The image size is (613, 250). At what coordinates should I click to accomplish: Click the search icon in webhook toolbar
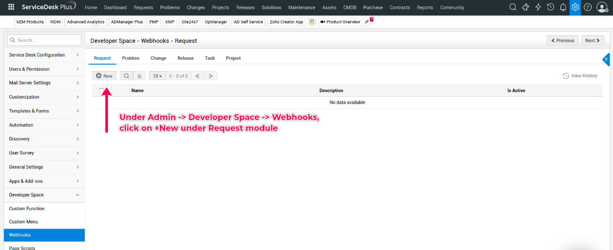click(x=126, y=76)
